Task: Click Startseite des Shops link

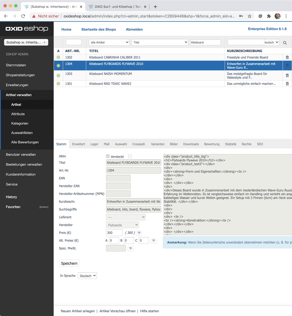Action: [x=98, y=30]
